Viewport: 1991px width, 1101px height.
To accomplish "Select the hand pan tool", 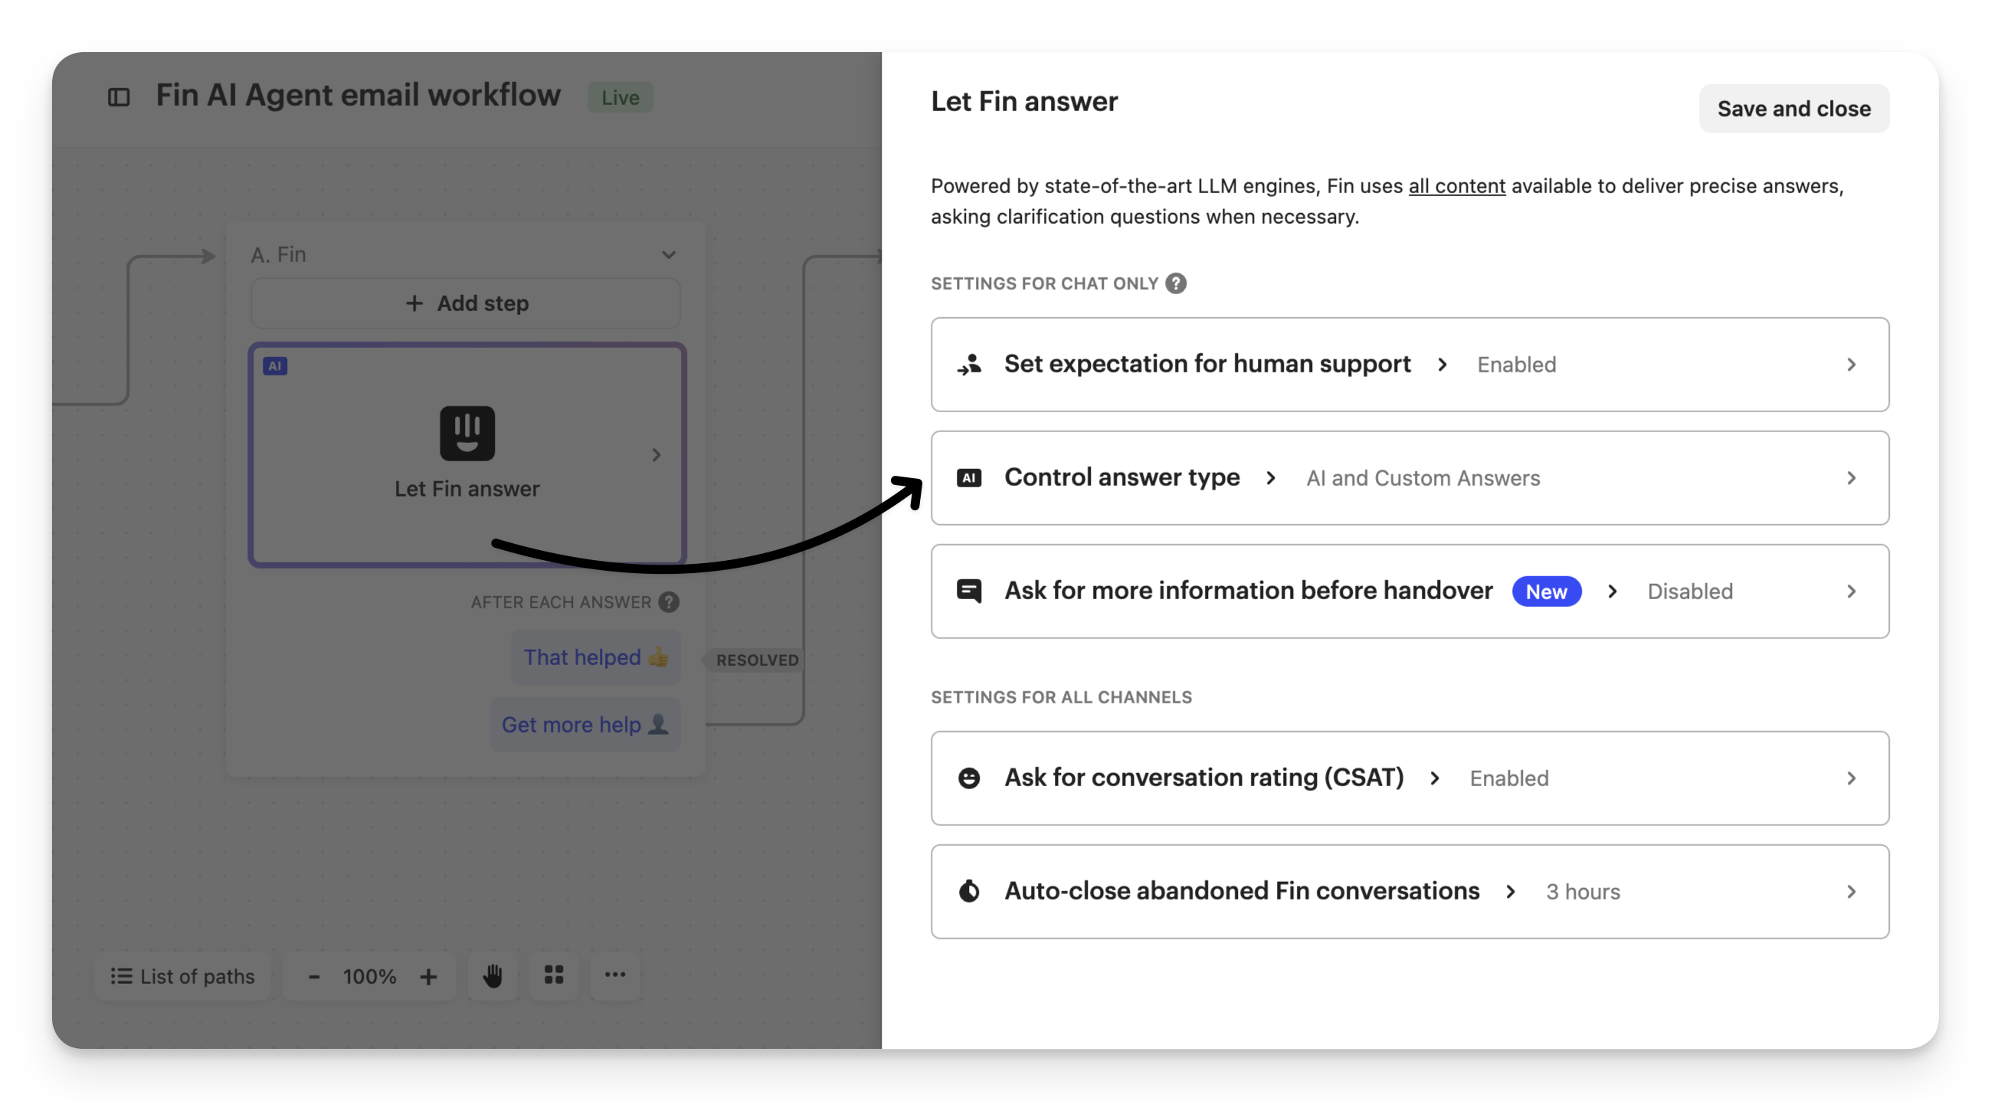I will pyautogui.click(x=493, y=976).
